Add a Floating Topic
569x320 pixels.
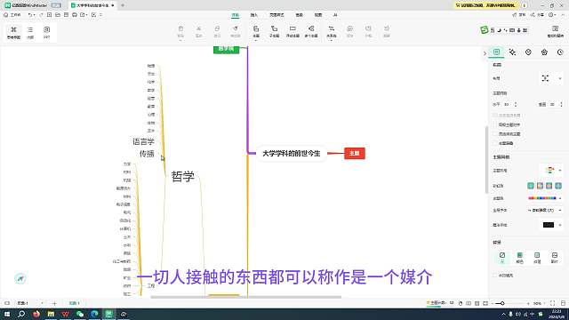(x=293, y=32)
